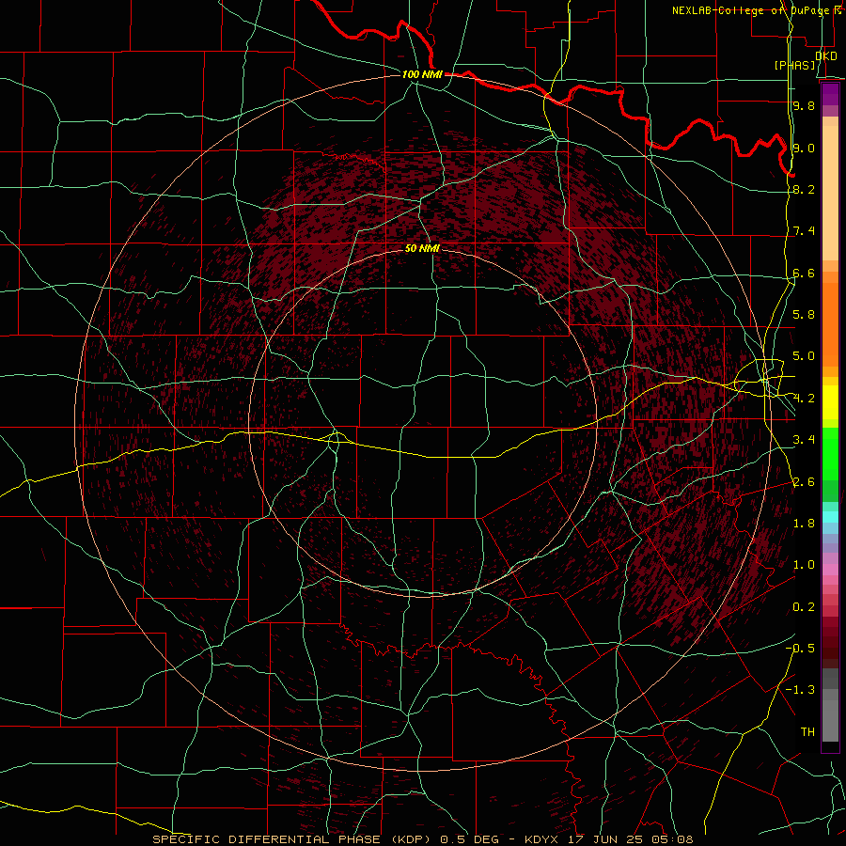Pick the purple segment atop the color bar

[830, 94]
